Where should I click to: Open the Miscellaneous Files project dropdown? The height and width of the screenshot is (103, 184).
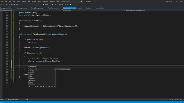[x=31, y=10]
